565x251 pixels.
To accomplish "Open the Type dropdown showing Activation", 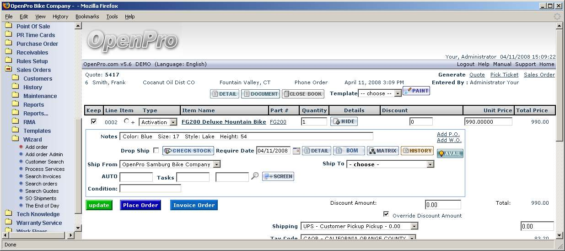I will click(158, 122).
